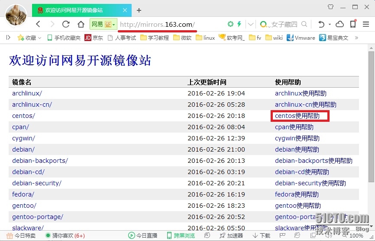Open the browser main menu hamburger
The height and width of the screenshot is (241, 375).
365,24
